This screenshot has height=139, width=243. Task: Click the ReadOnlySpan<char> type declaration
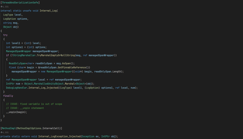click(21, 64)
